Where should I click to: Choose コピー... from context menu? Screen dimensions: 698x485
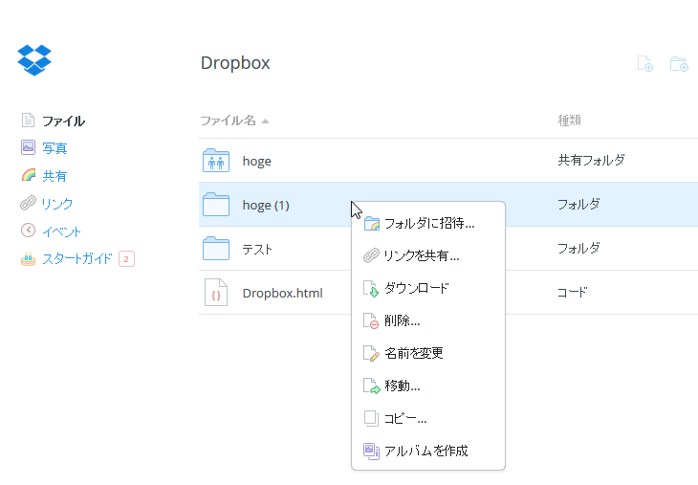pyautogui.click(x=428, y=418)
